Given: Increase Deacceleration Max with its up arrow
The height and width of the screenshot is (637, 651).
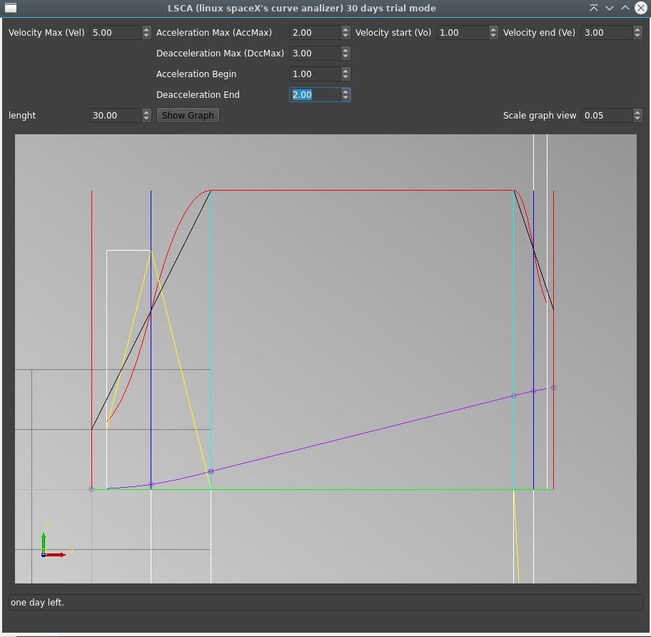Looking at the screenshot, I should [345, 50].
